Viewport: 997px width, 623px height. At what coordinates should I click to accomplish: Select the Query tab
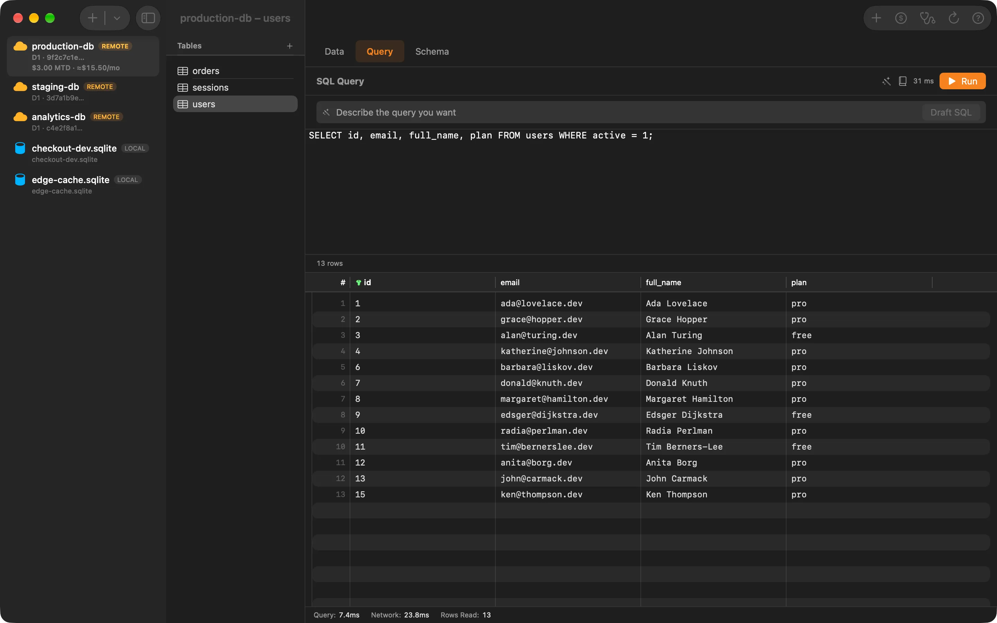379,52
